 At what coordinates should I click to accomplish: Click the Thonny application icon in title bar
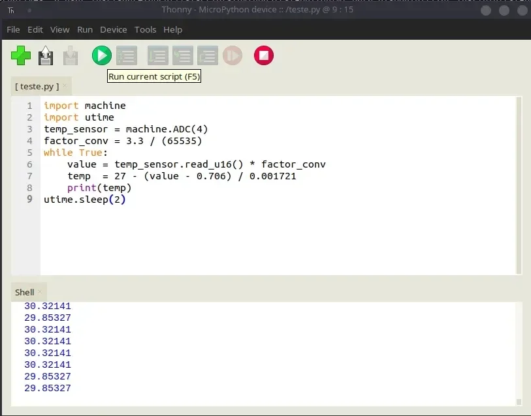coord(11,10)
